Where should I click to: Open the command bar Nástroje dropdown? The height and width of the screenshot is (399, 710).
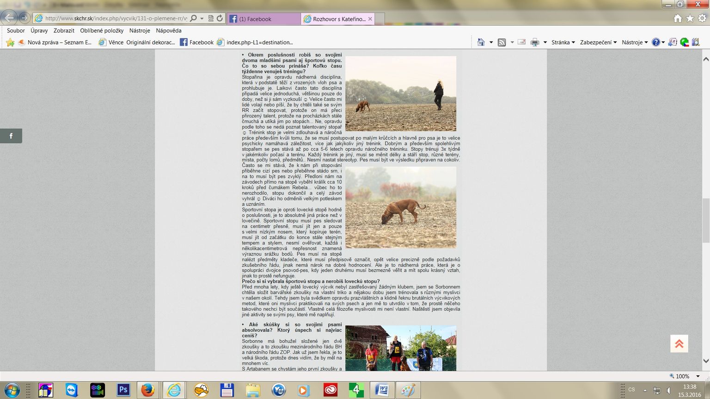pyautogui.click(x=635, y=42)
